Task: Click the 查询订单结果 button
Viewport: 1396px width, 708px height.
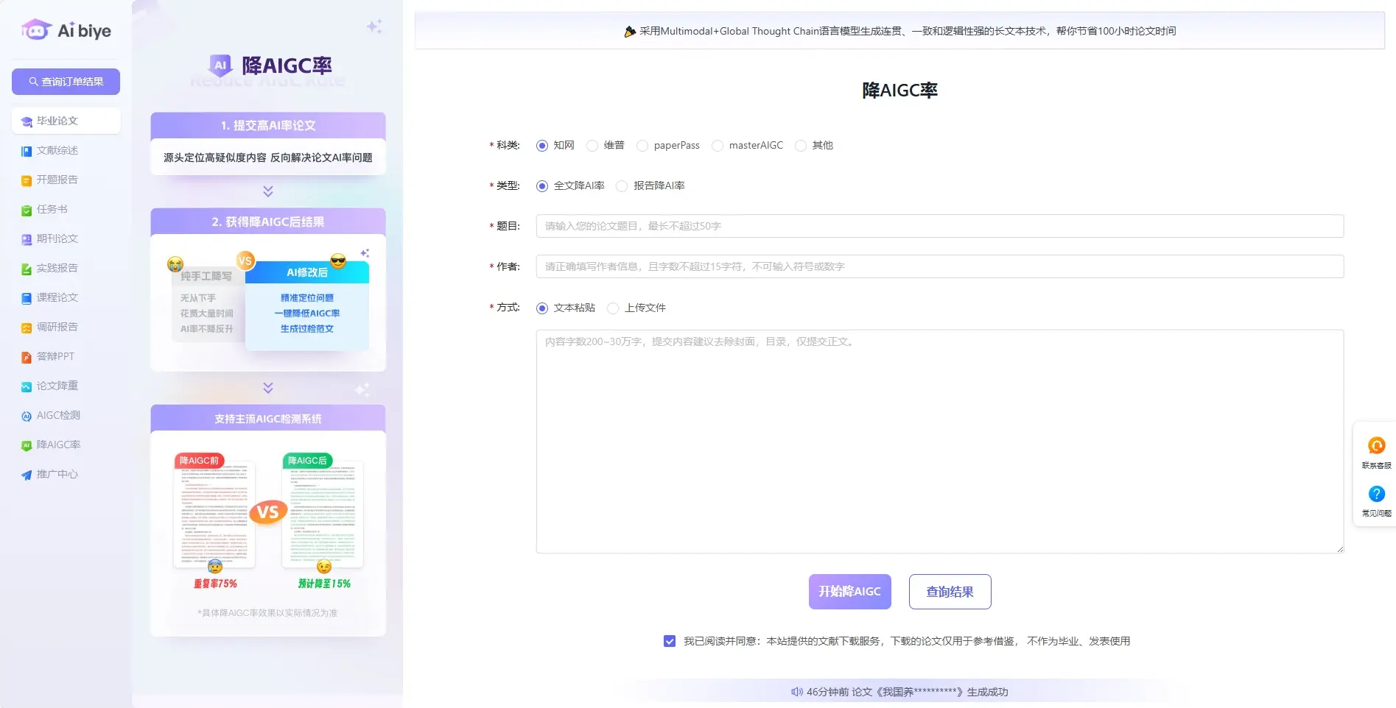Action: (x=65, y=82)
